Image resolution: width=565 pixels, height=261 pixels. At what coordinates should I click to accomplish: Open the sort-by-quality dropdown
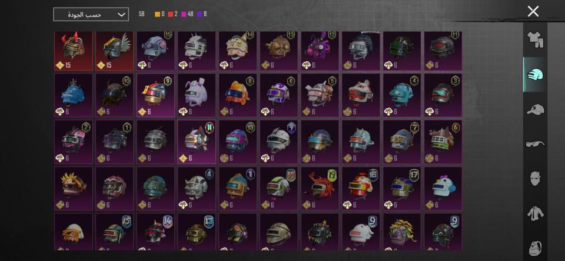click(91, 14)
